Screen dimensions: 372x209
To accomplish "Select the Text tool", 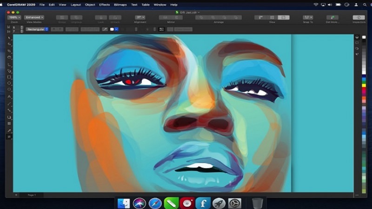I will (x=9, y=97).
